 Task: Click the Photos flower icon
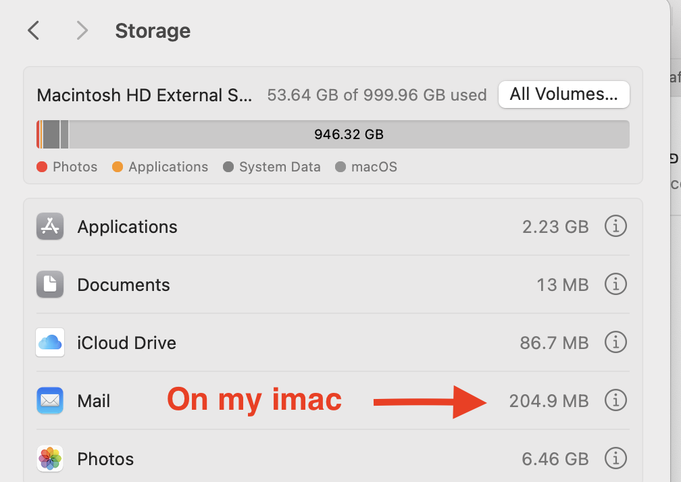point(50,459)
